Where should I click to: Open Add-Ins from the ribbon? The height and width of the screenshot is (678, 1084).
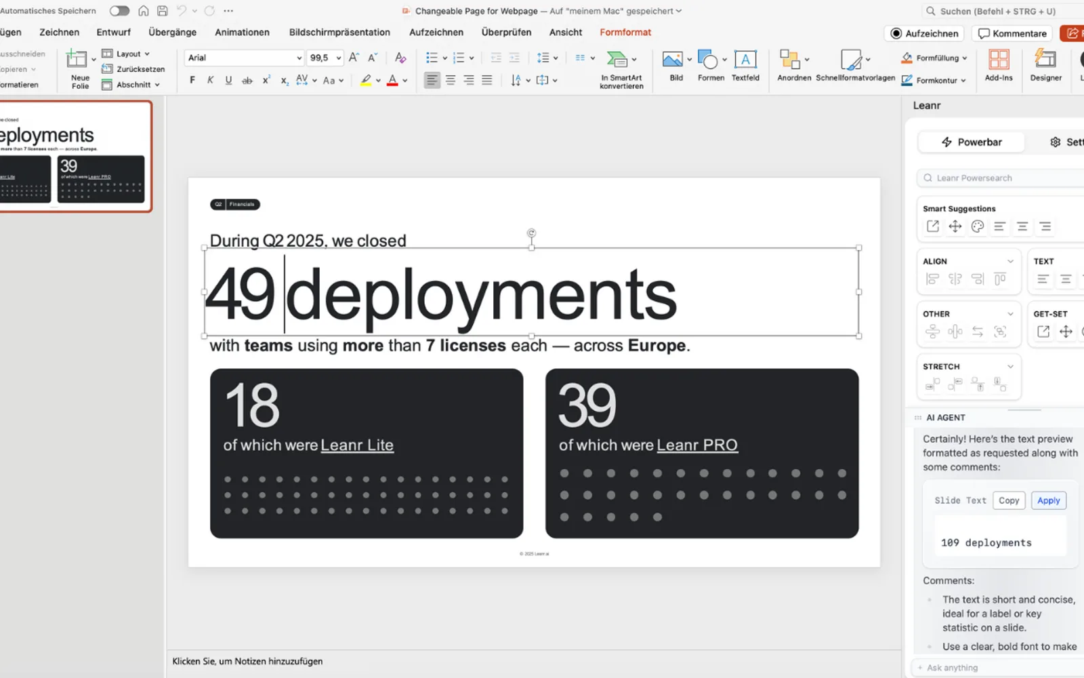pyautogui.click(x=999, y=66)
